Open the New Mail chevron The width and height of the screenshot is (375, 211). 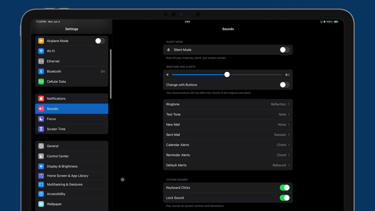pos(289,125)
